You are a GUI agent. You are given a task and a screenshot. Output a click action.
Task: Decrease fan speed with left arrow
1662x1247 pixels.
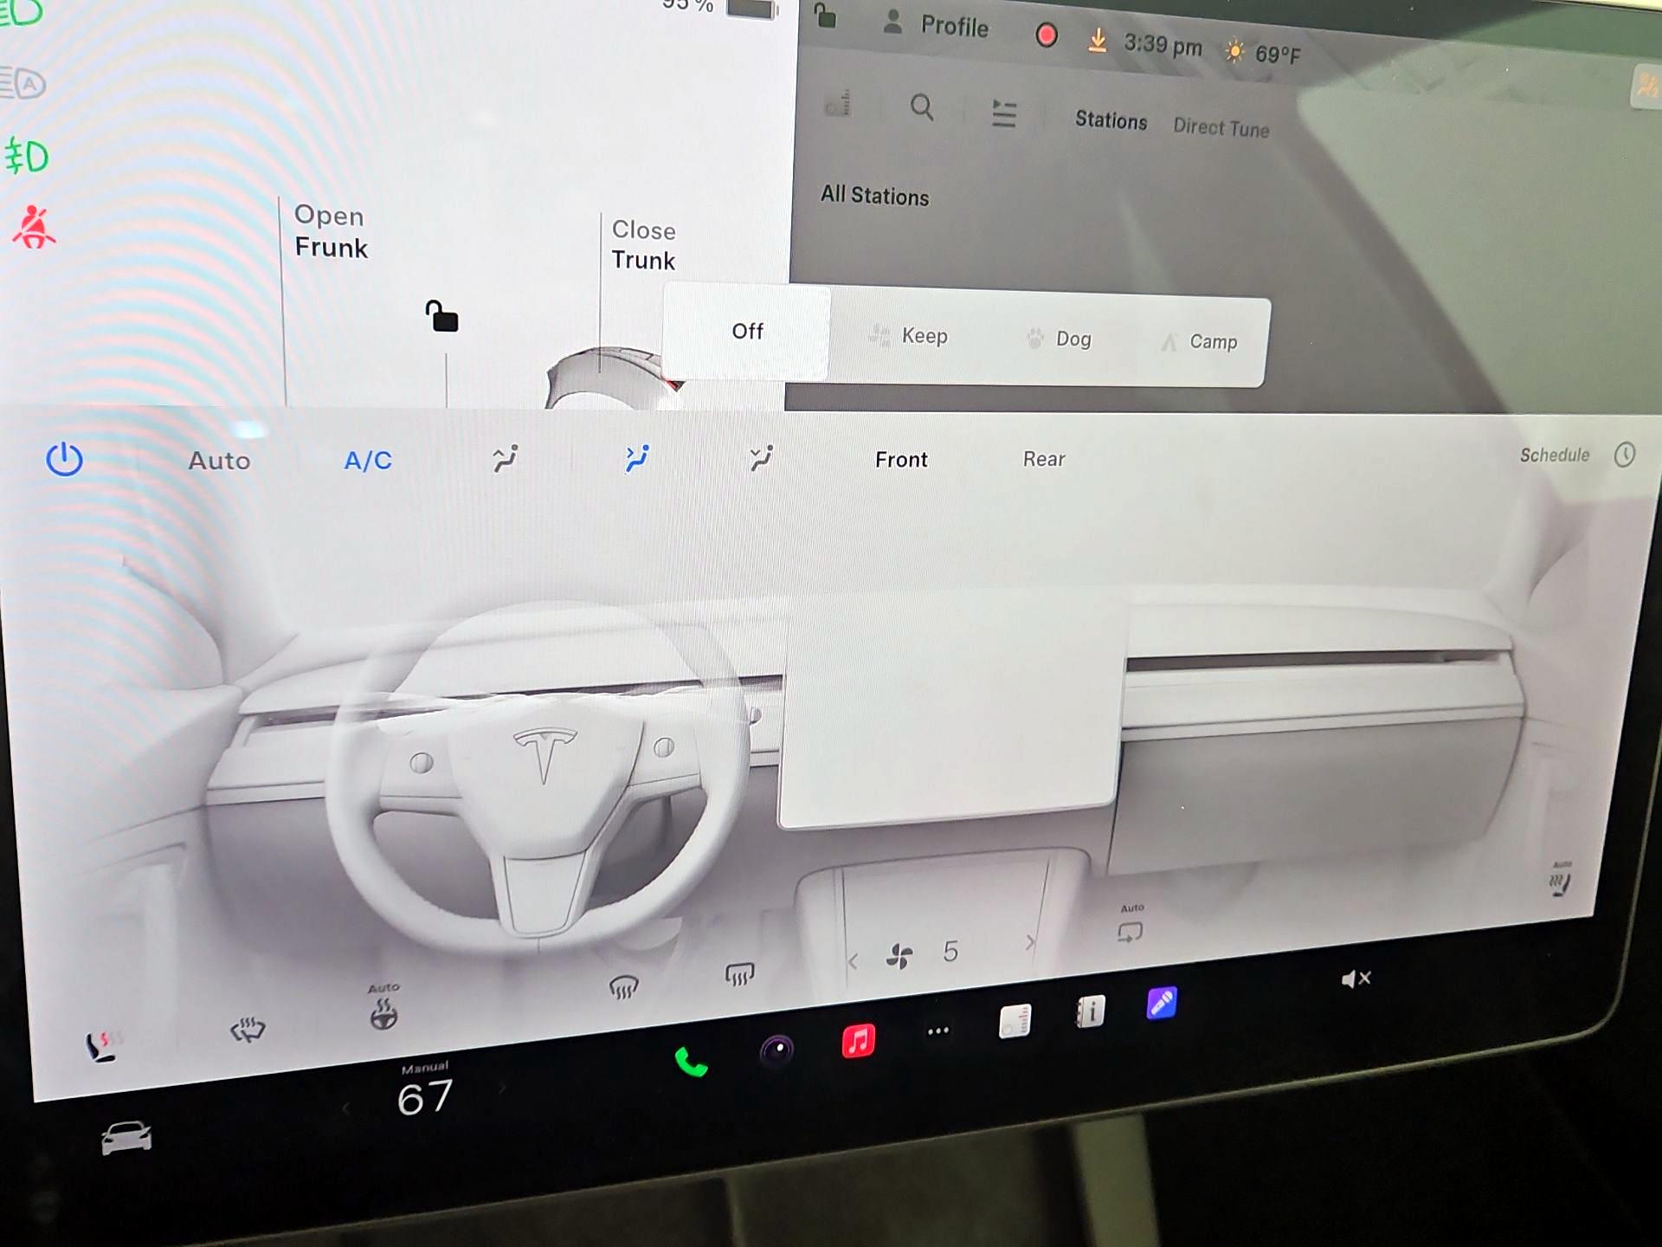[853, 961]
